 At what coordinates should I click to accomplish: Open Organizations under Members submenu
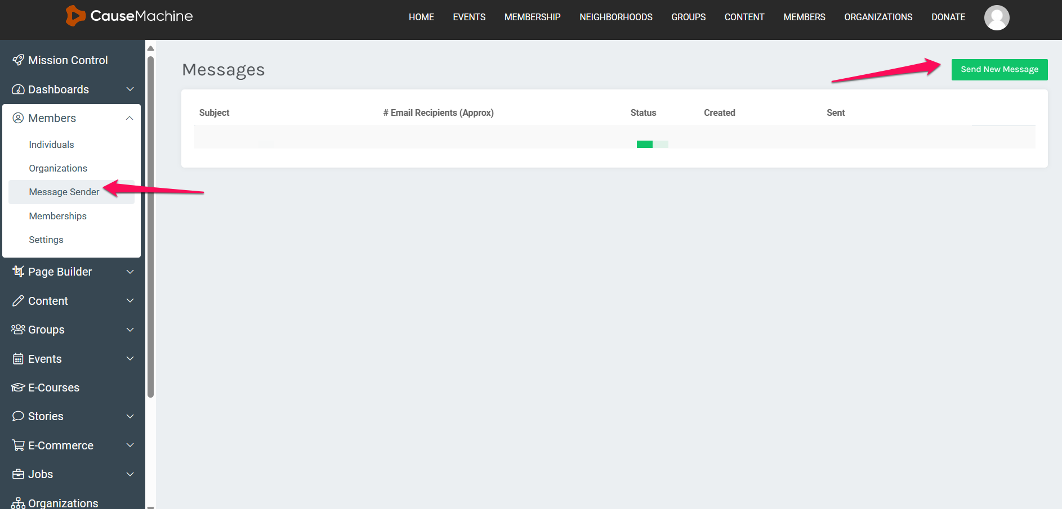coord(58,168)
